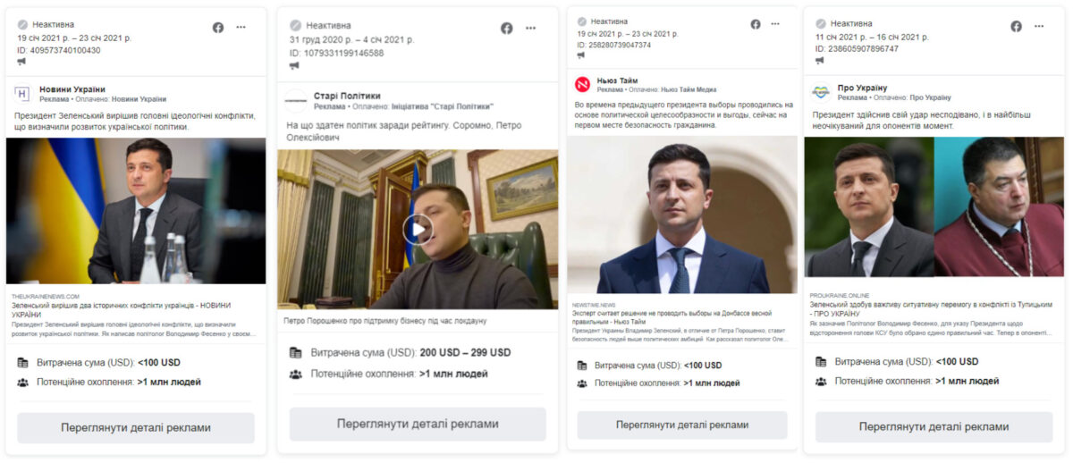
Task: Click megaphone icon on Старі Політики card
Action: coord(293,65)
